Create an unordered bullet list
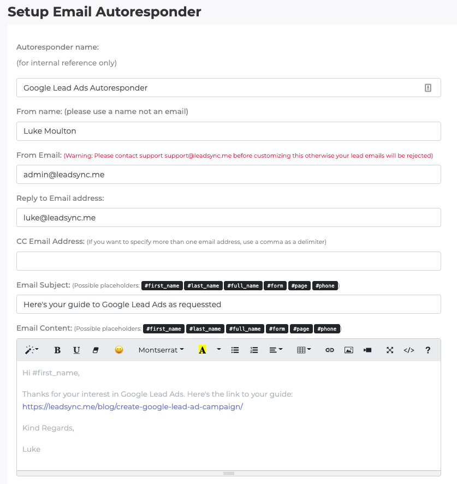 [235, 350]
